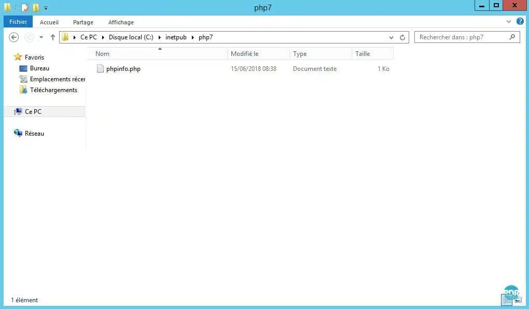Click the greyed forward arrow button
The image size is (529, 309).
point(29,37)
